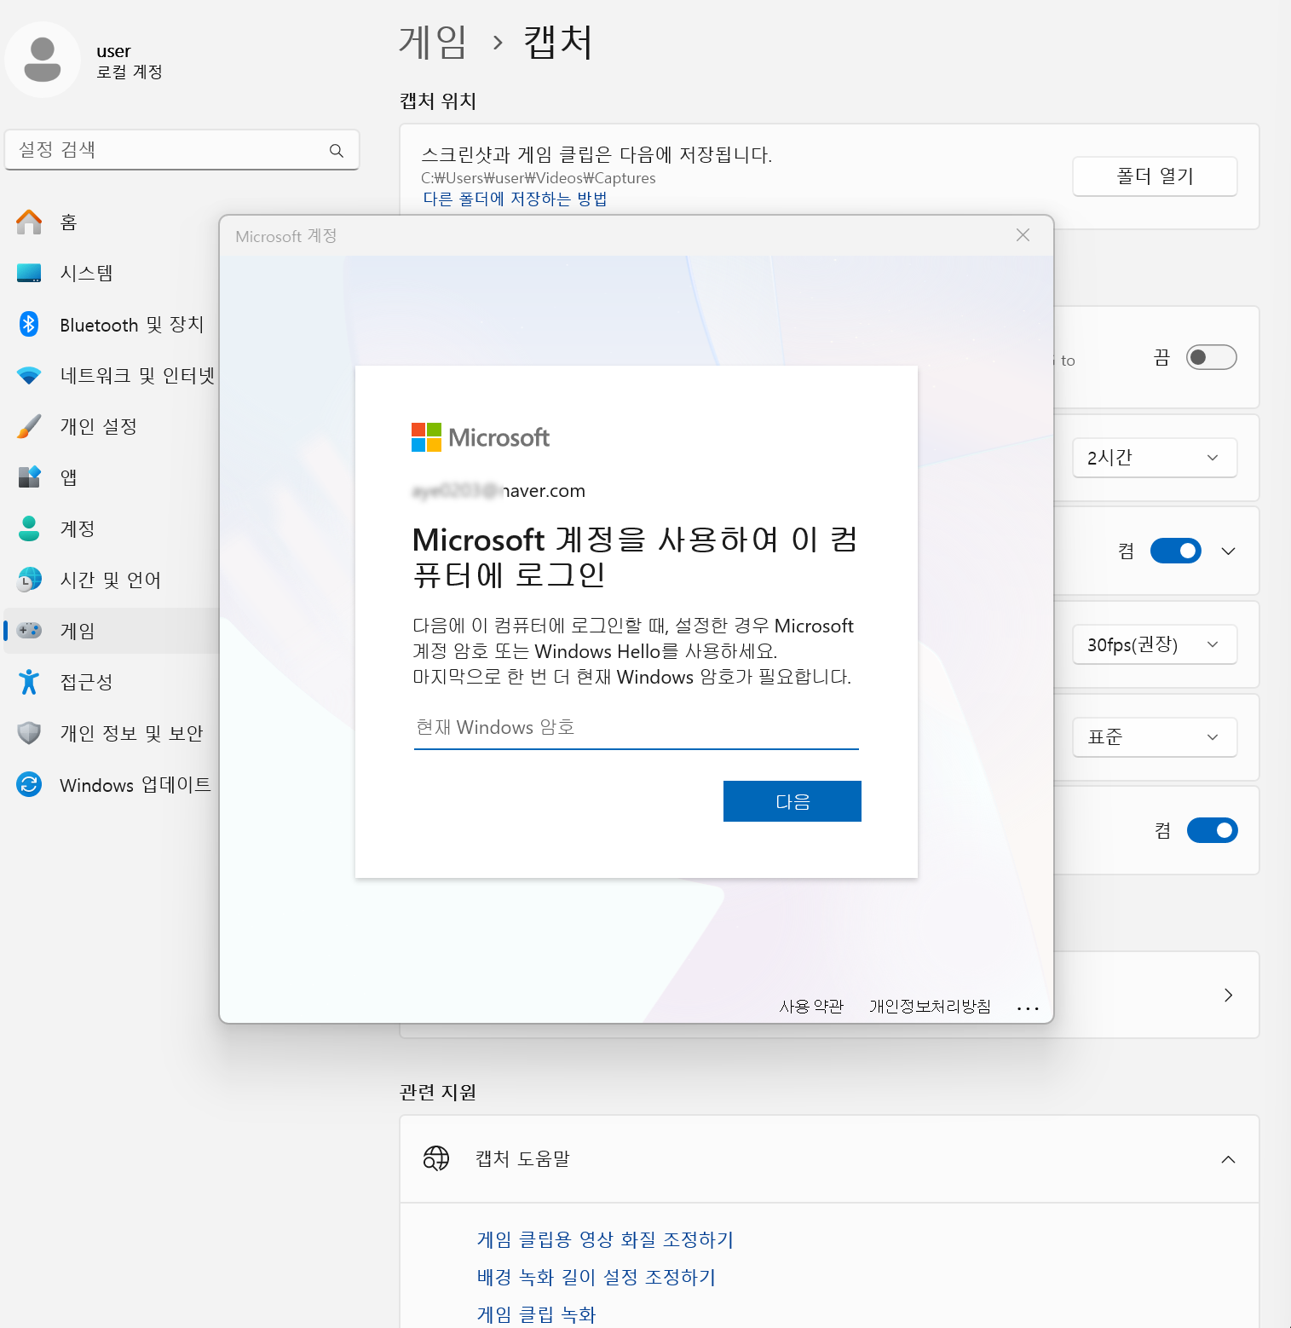The height and width of the screenshot is (1328, 1291).
Task: Click the 폴더 열기 button
Action: pyautogui.click(x=1155, y=176)
